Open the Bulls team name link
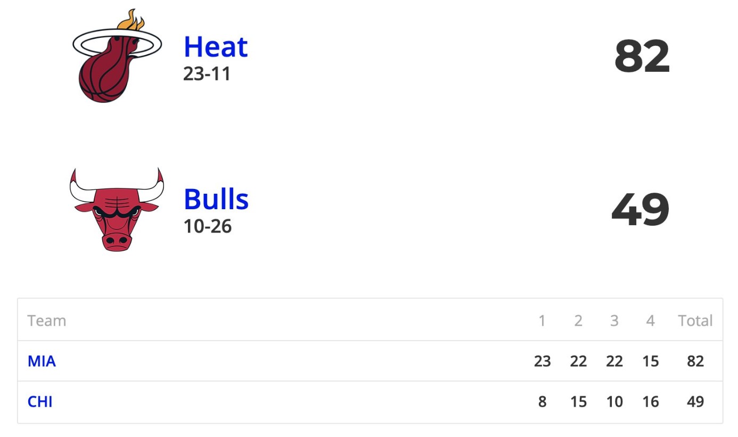 [216, 200]
